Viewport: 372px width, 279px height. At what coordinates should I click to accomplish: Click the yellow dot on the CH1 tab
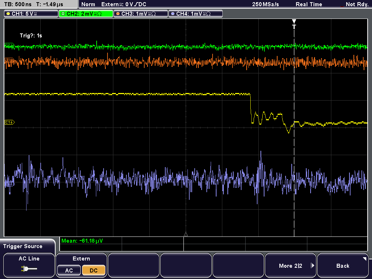point(8,14)
